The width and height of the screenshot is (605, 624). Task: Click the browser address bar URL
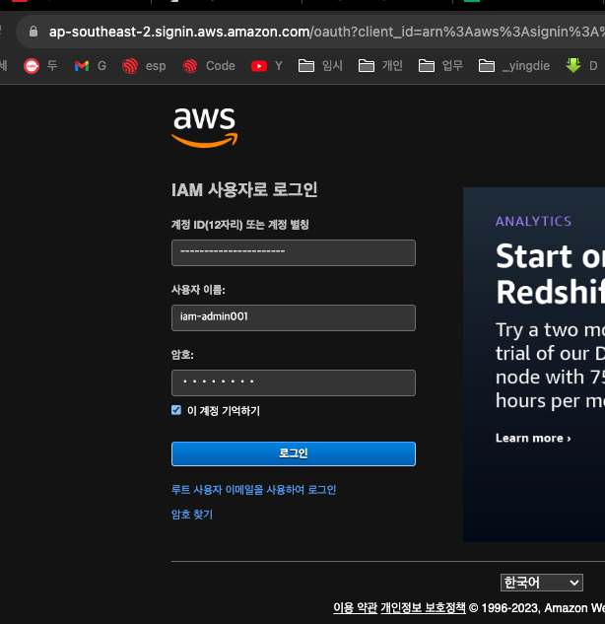click(x=326, y=32)
